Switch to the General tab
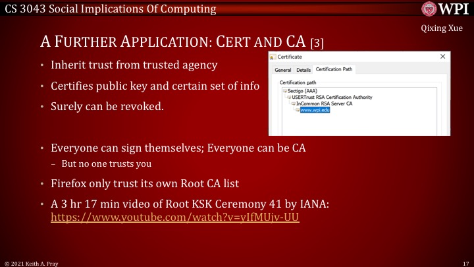 [x=282, y=70]
